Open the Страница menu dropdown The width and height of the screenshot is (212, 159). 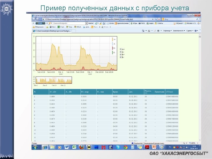(x=167, y=31)
